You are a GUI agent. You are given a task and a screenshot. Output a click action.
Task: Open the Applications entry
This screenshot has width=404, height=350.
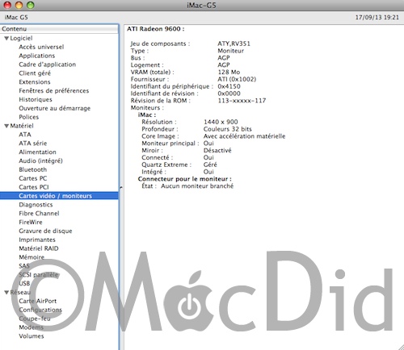(x=37, y=56)
